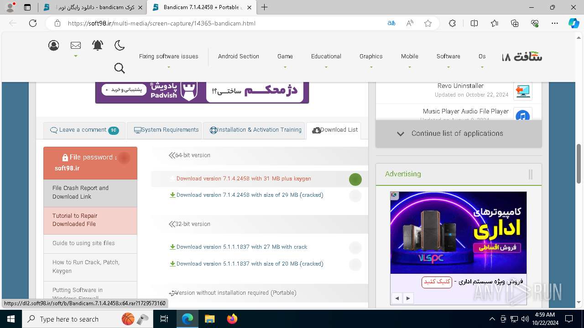Screen dimensions: 584x328
Task: Click the circle beside the 29 MB cracked download
Action: point(355,196)
